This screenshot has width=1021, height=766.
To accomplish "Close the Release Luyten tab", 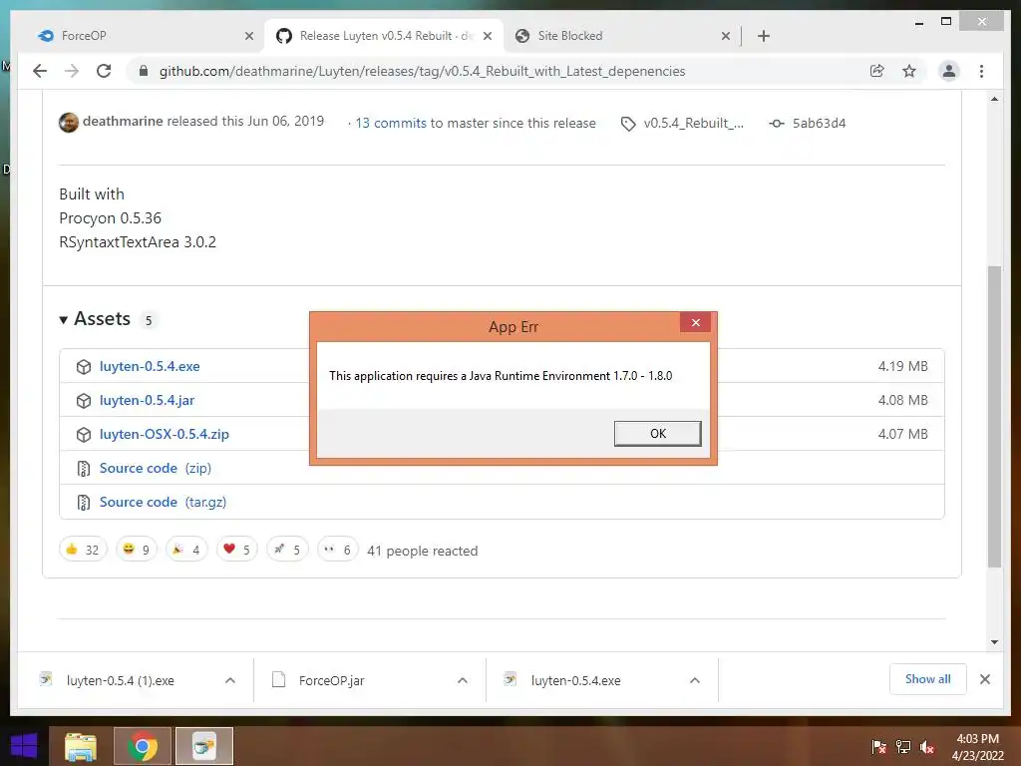I will click(487, 36).
